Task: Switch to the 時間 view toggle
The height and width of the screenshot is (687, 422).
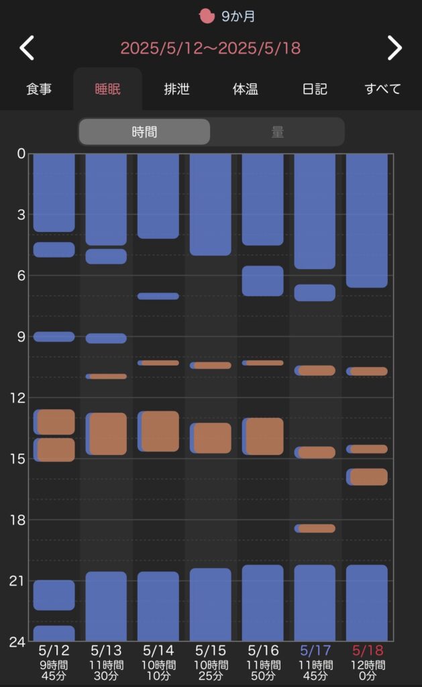Action: click(144, 132)
